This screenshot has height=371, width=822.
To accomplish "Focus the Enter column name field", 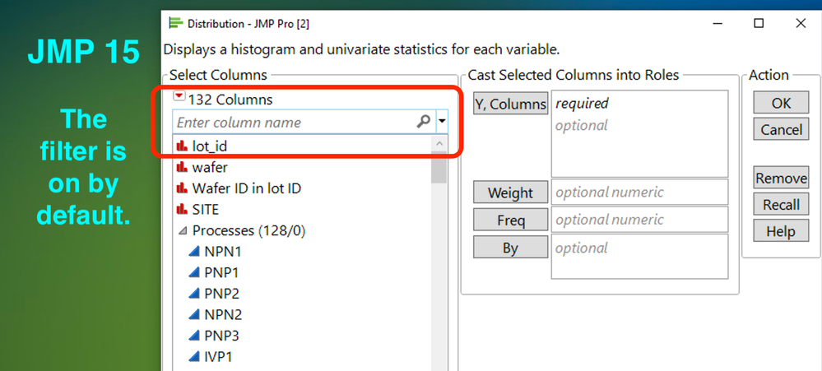I will (292, 122).
